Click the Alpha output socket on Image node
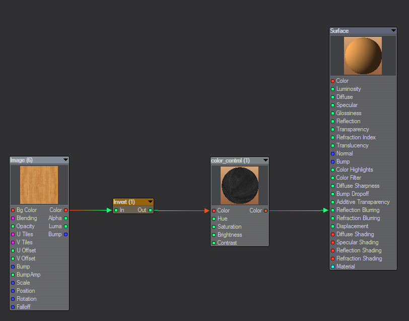This screenshot has height=321, width=409. click(65, 218)
